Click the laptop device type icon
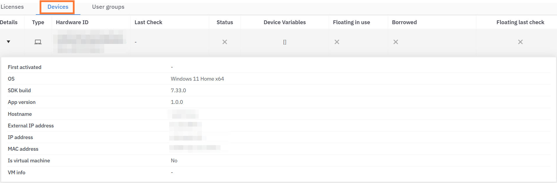 pos(38,42)
